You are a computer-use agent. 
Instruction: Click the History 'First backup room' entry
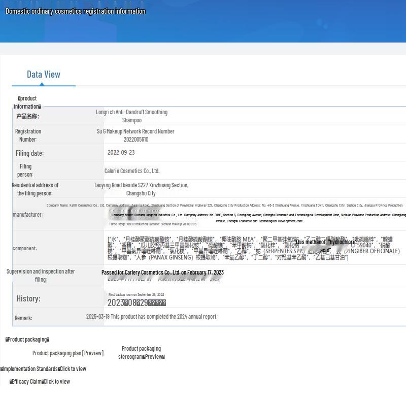[136, 294]
